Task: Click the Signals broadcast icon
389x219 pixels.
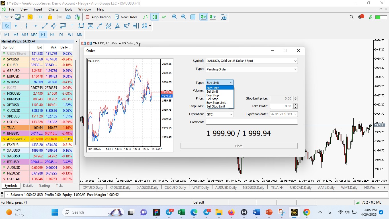Action: [x=59, y=17]
